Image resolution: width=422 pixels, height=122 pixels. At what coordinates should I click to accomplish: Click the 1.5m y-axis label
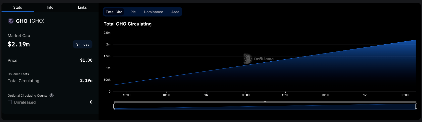point(107,56)
